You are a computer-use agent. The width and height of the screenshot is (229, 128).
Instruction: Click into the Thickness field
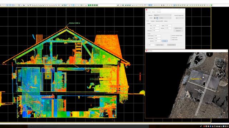[x=156, y=31]
